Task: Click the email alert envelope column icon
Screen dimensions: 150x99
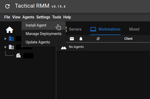Action: [72, 39]
